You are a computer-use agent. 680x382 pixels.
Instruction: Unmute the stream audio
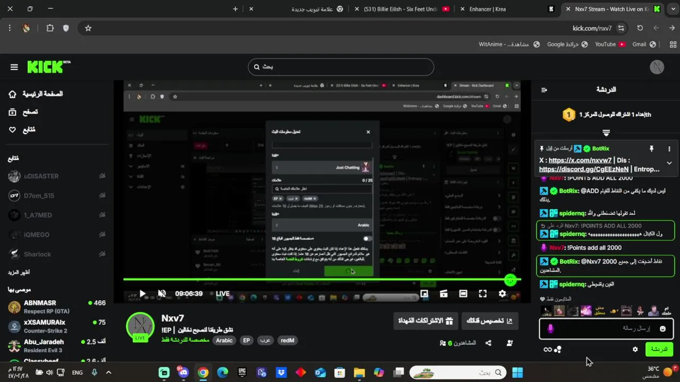point(162,293)
